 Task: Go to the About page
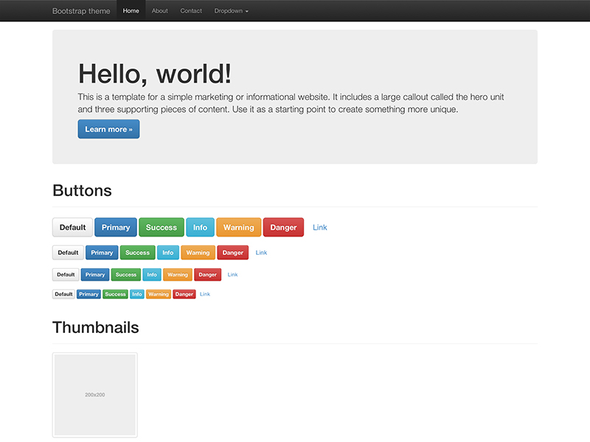point(159,10)
